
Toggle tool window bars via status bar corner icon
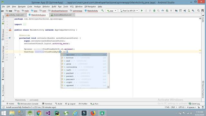[4, 107]
